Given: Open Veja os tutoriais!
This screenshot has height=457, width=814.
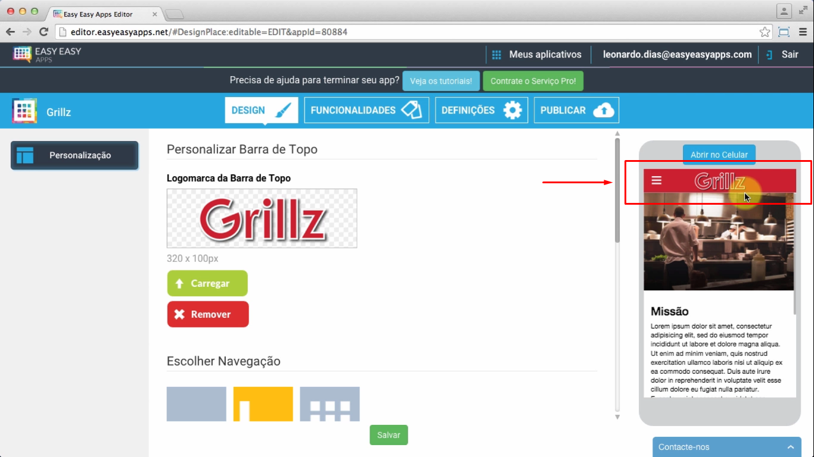Looking at the screenshot, I should (x=441, y=80).
